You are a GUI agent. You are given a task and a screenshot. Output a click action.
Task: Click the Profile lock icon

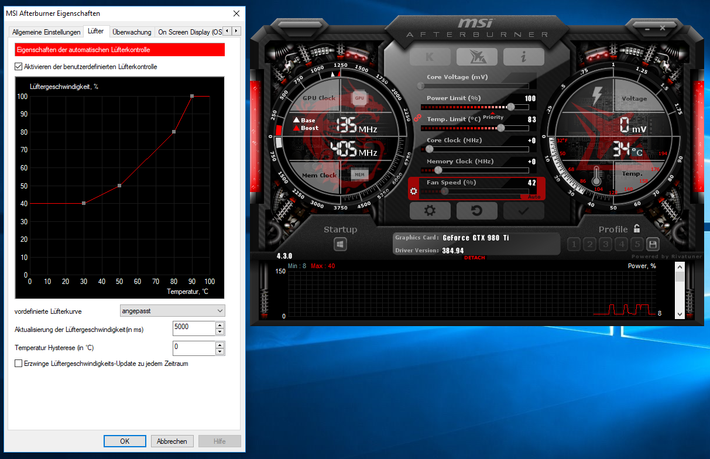click(x=637, y=229)
